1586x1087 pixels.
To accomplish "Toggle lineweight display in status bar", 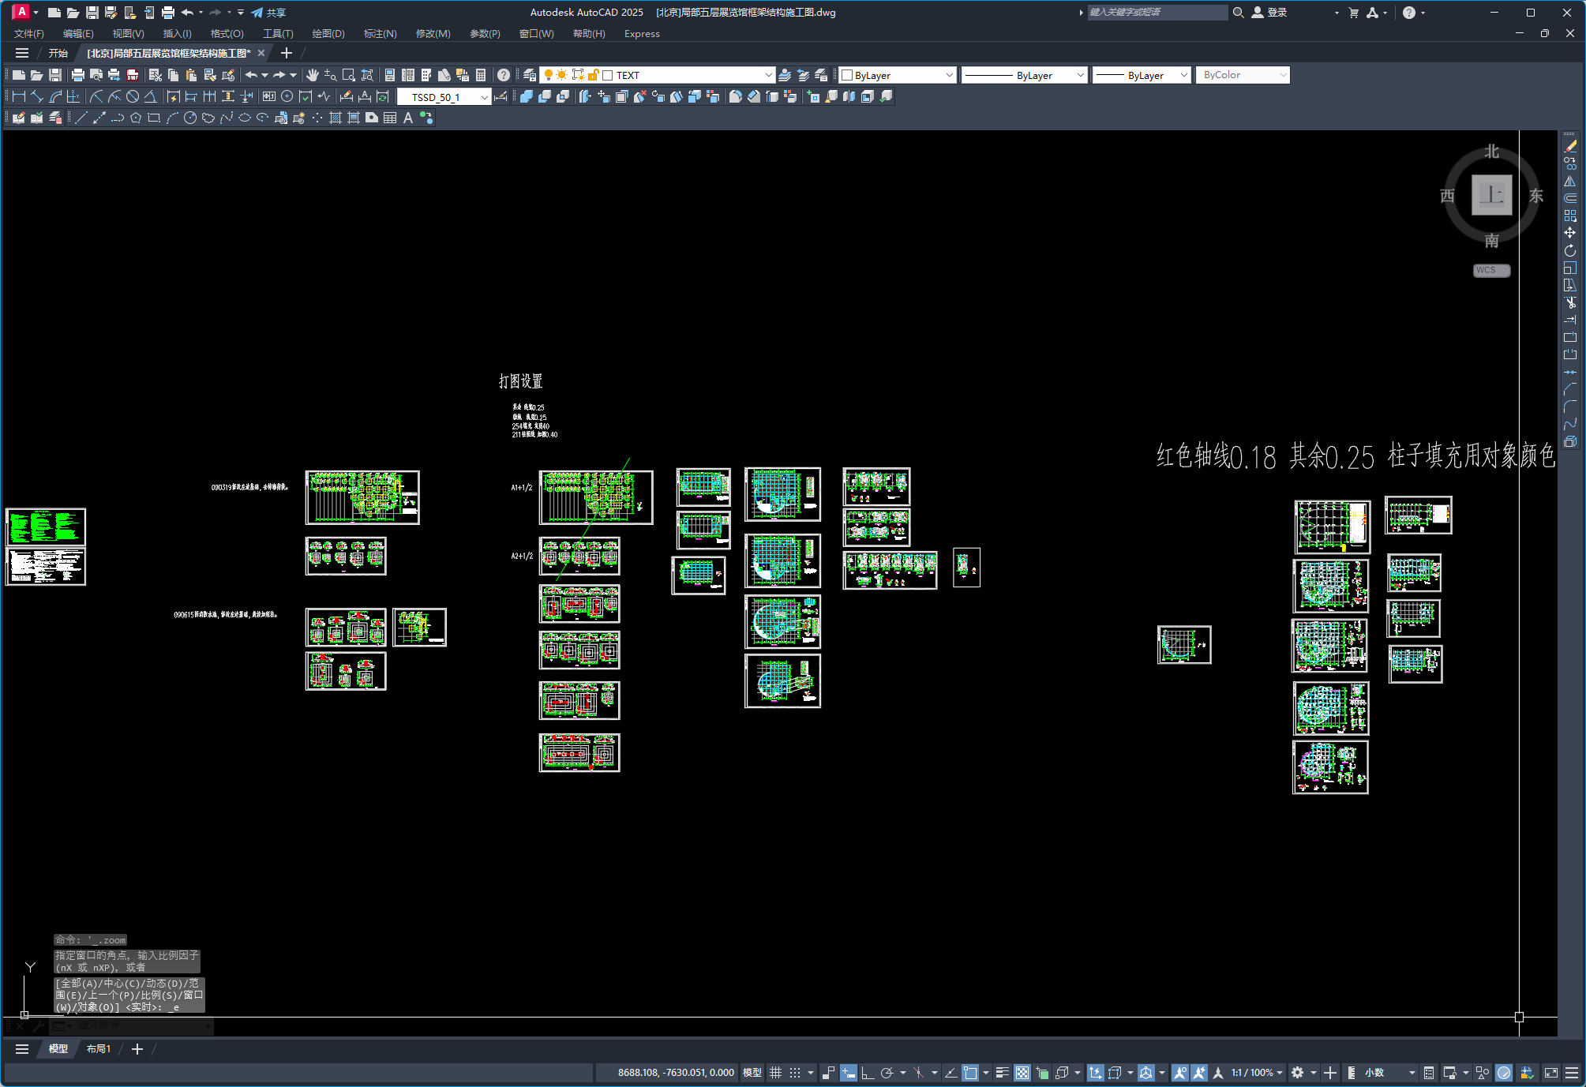I will pos(1002,1073).
